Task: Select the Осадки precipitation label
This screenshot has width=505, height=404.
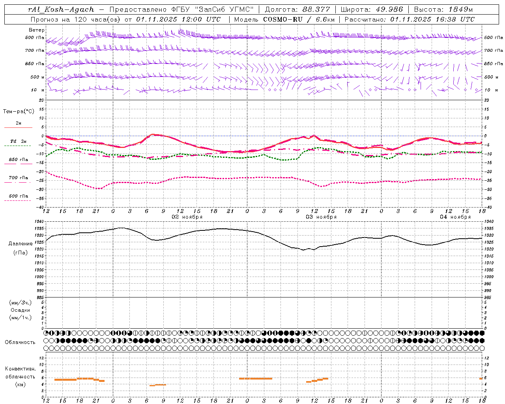Action: click(x=20, y=310)
